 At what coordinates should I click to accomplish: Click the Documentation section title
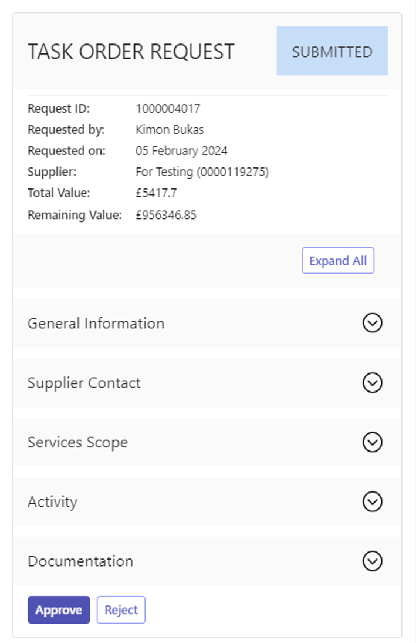(80, 561)
